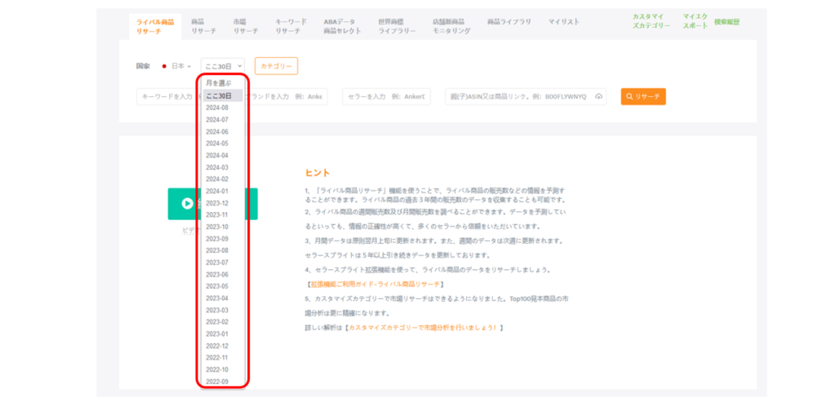Open the カテゴリー category selector

[276, 66]
